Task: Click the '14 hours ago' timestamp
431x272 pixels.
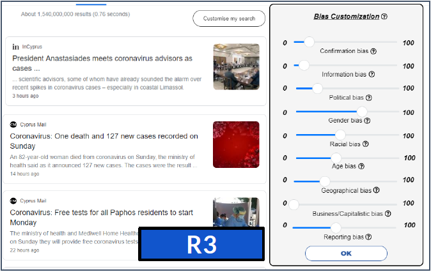Action: tap(24, 174)
